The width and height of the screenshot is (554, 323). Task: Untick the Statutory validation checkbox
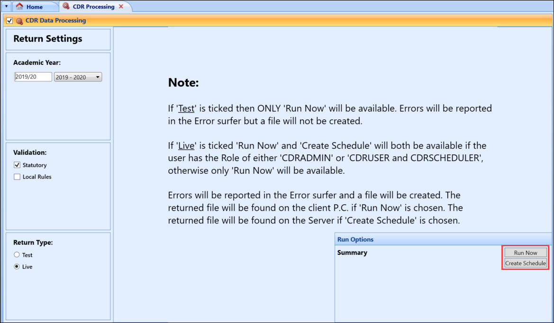tap(17, 165)
